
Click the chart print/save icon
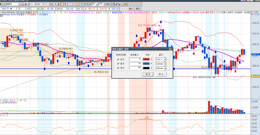(123, 4)
